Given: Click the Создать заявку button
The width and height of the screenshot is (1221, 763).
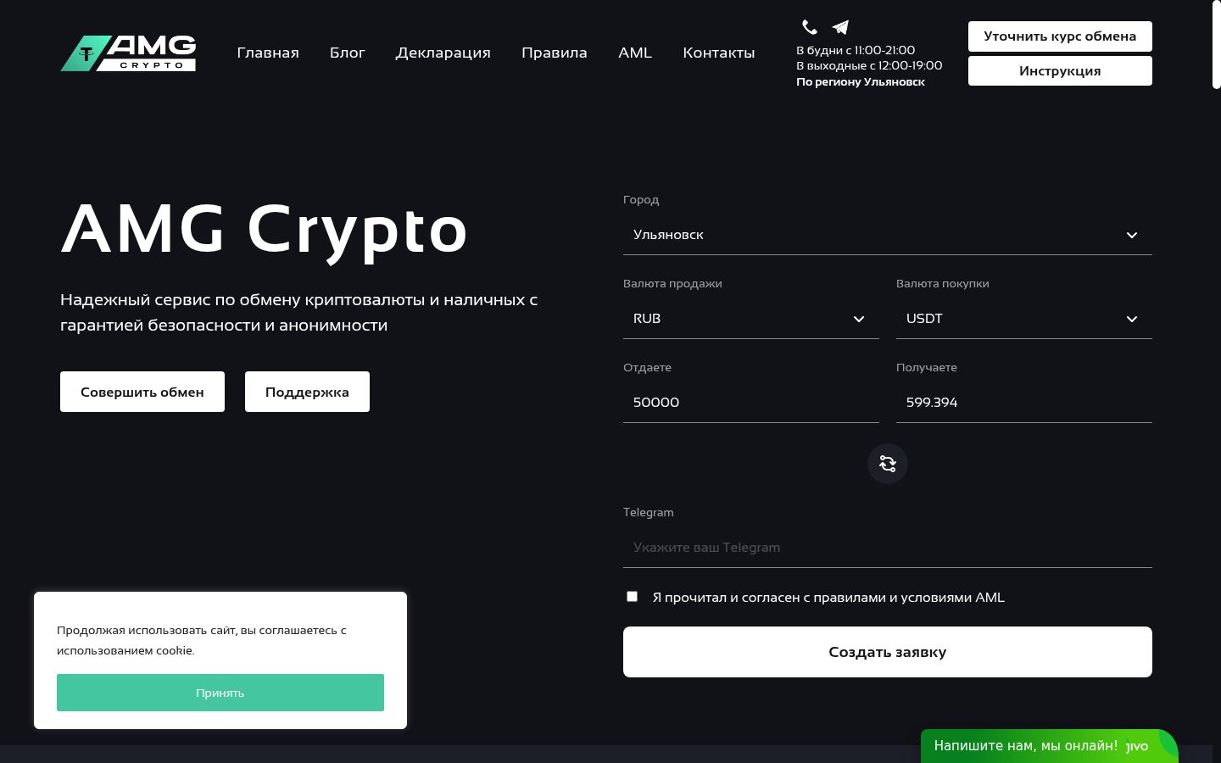Looking at the screenshot, I should coord(888,652).
